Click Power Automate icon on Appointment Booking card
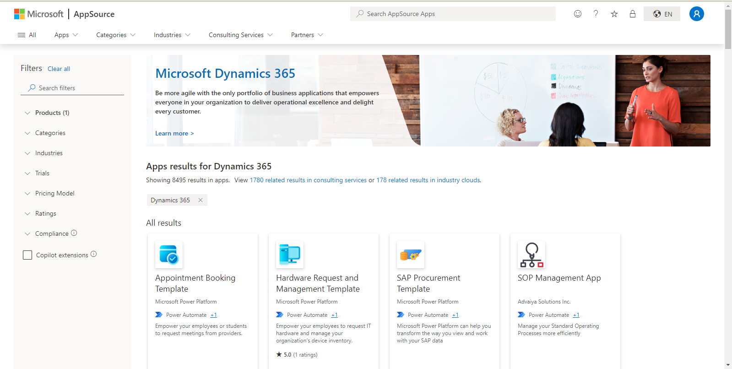This screenshot has width=732, height=369. pyautogui.click(x=159, y=315)
